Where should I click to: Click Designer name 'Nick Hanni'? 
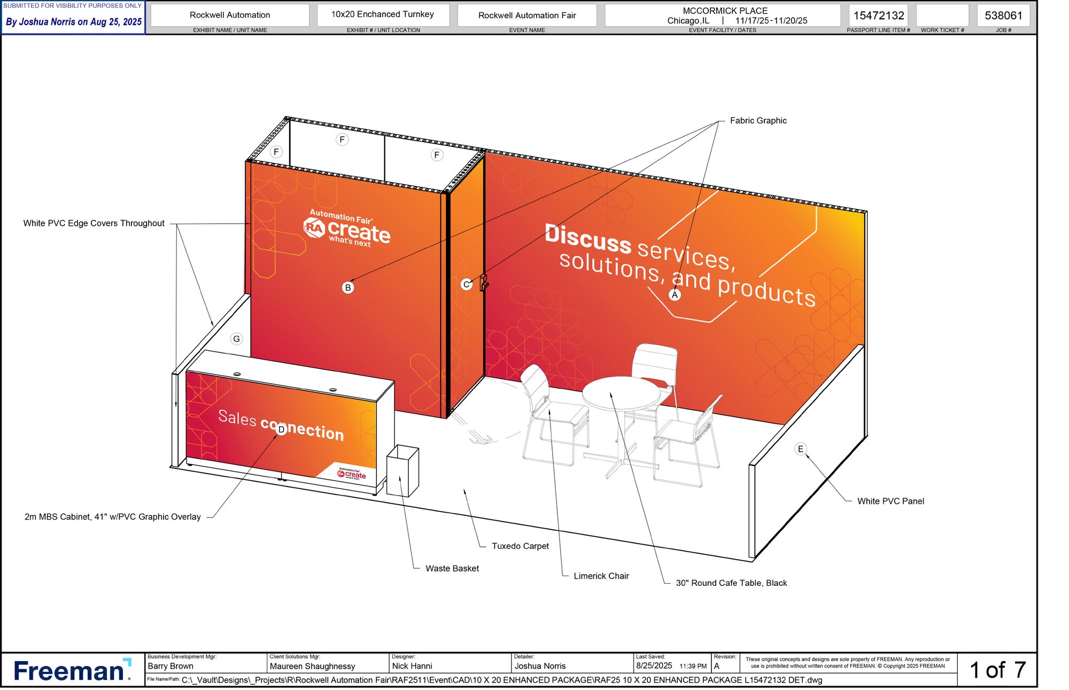point(412,666)
